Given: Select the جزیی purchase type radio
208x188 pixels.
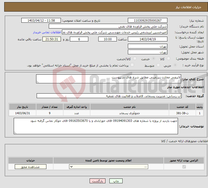Looking at the screenshot, I should (x=175, y=65).
